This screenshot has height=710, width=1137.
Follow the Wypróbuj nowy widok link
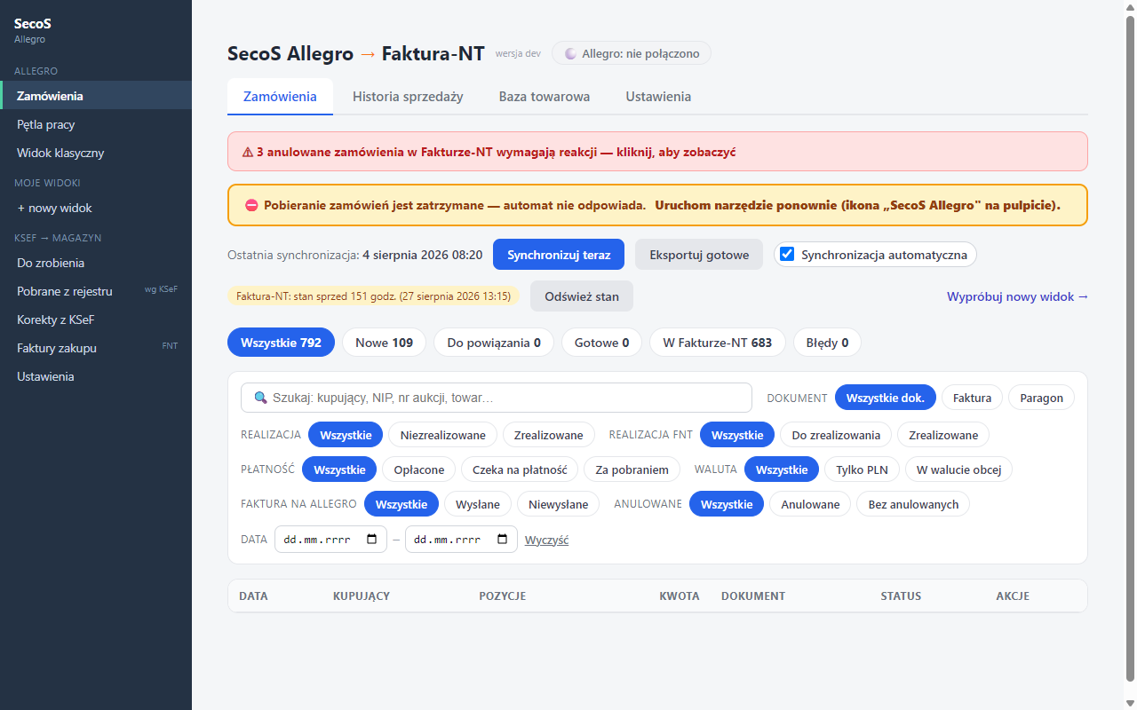1017,296
